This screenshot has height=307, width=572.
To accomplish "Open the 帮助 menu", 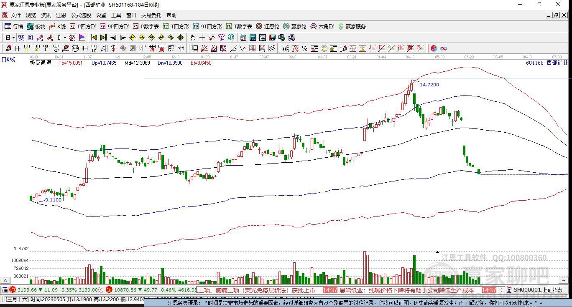I will [x=171, y=15].
